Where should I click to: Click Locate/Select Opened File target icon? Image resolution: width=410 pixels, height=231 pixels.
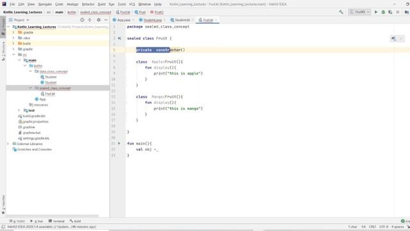click(82, 20)
